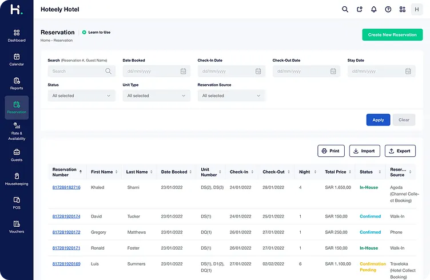Viewport: 430px width, 280px height.
Task: Click the help question mark icon
Action: [388, 9]
